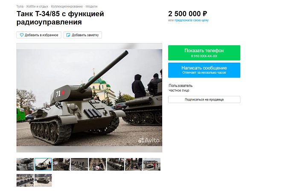The height and width of the screenshot is (196, 294).
Task: Select the fifth thumbnail showing tank interior
Action: 97,164
